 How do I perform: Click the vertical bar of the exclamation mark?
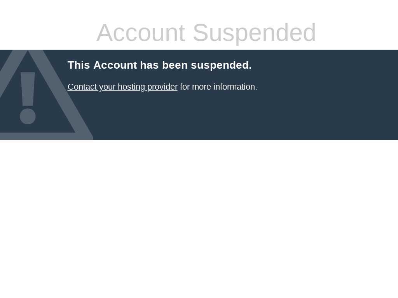[x=28, y=89]
